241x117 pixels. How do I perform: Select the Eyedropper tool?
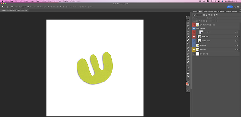point(188,37)
